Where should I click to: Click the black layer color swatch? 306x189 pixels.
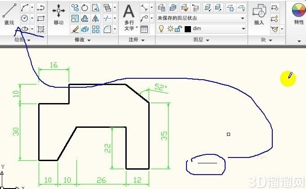(187, 29)
